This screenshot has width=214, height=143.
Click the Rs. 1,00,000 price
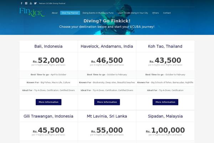coord(165,130)
